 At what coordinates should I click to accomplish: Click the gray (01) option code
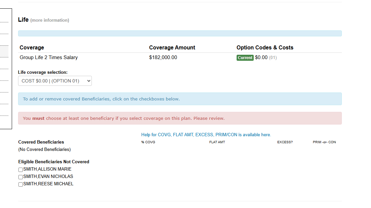[x=273, y=58]
